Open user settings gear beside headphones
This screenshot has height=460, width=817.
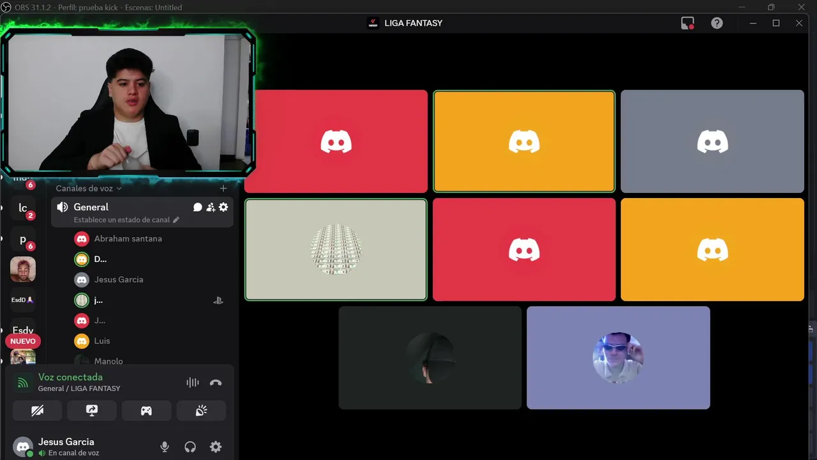click(216, 447)
